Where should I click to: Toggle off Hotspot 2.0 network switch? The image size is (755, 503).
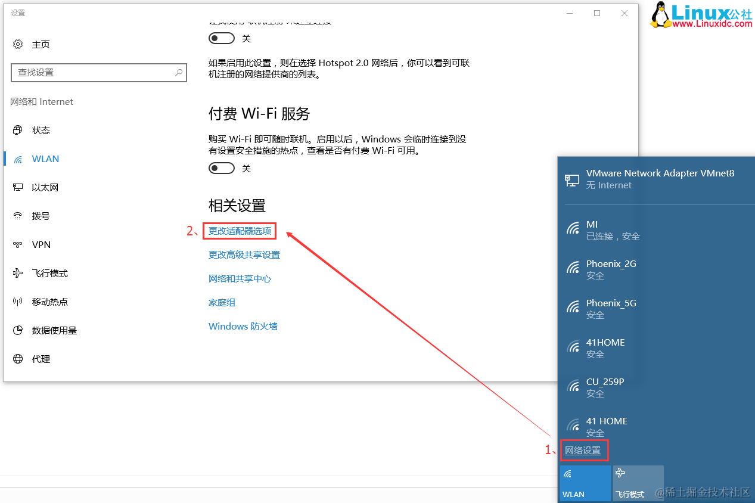coord(221,38)
